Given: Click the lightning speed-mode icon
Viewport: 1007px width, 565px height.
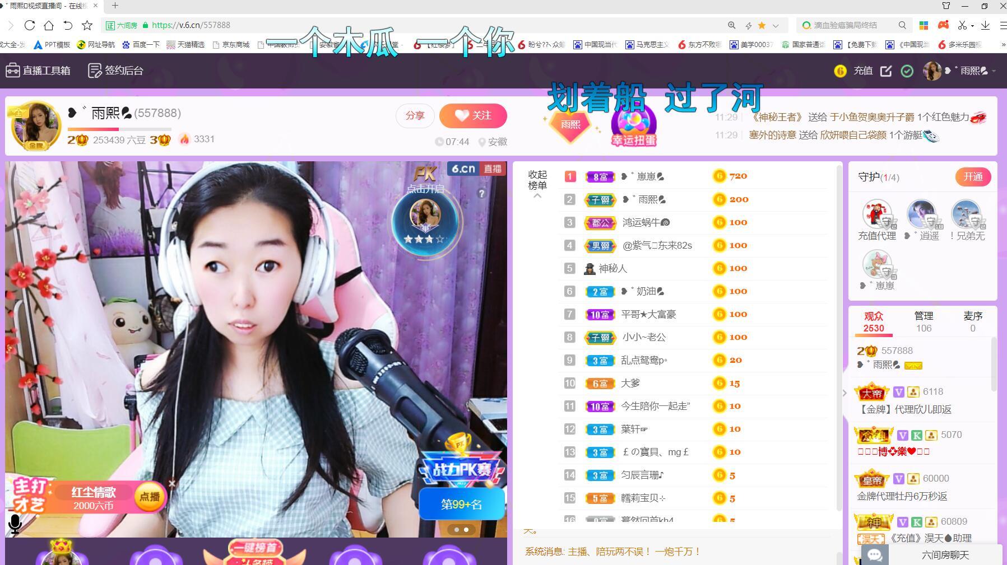Looking at the screenshot, I should coord(748,25).
